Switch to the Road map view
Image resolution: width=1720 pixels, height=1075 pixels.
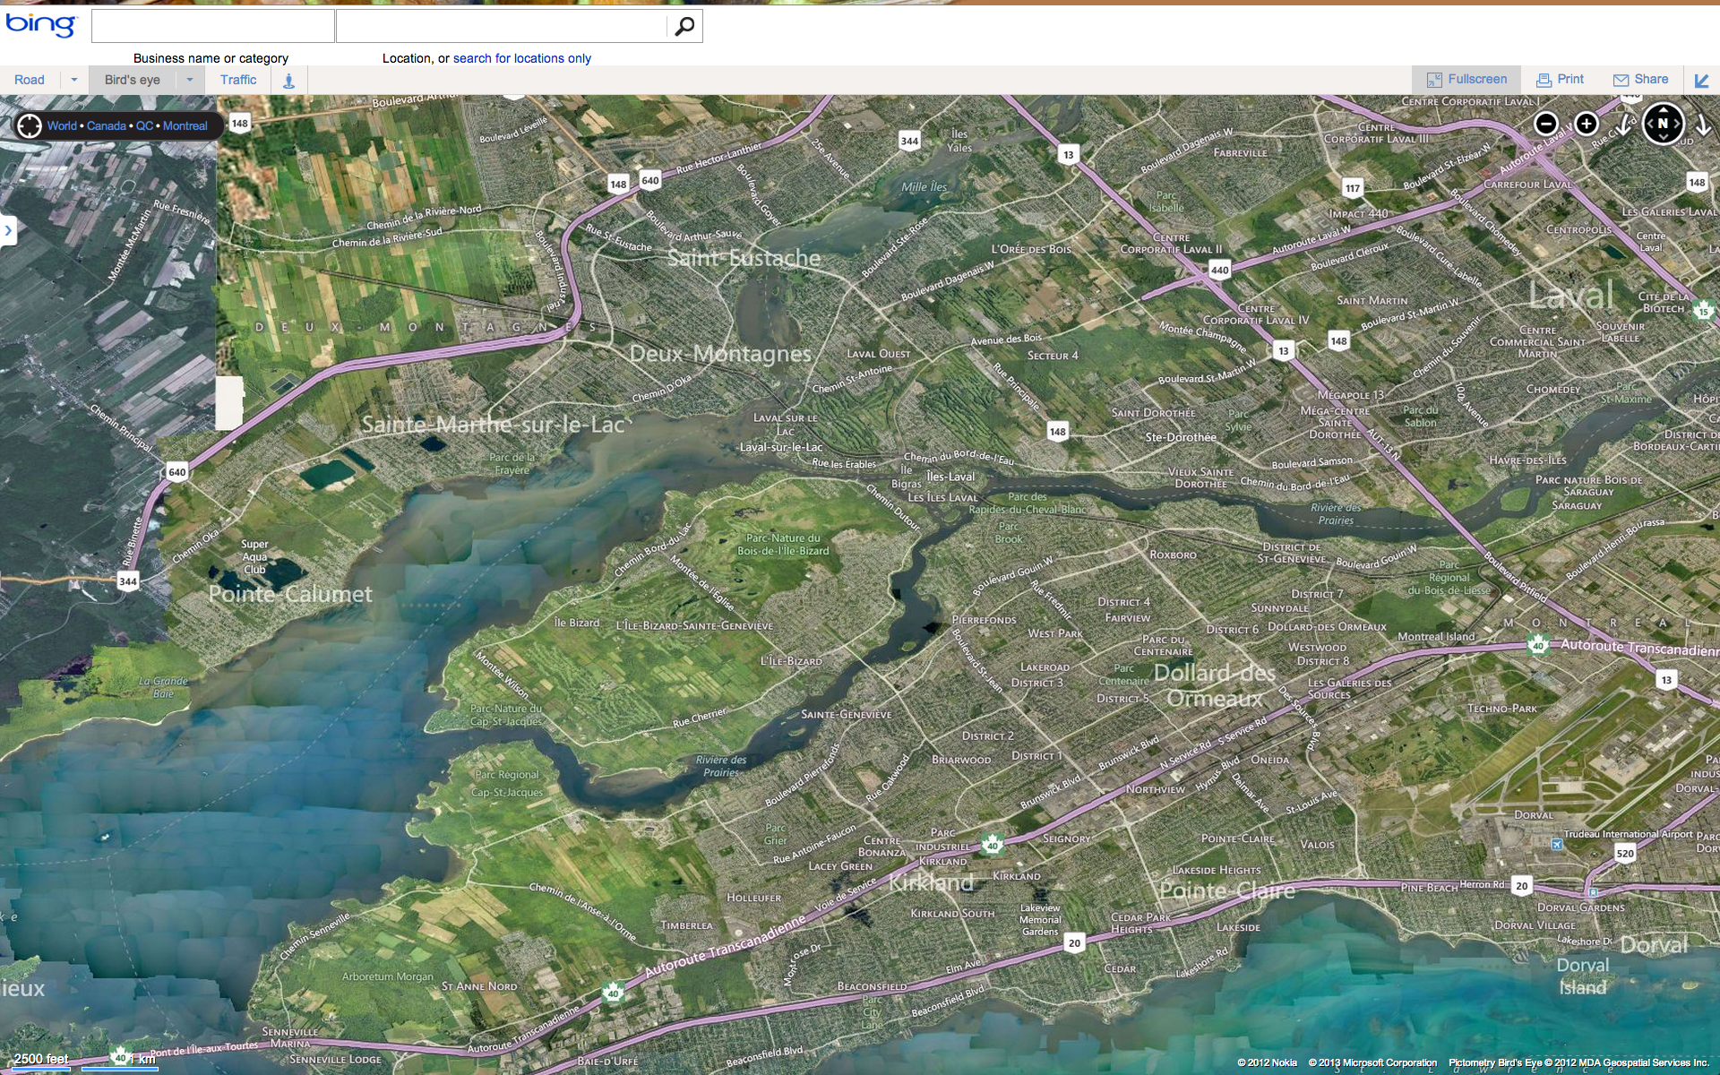coord(30,80)
